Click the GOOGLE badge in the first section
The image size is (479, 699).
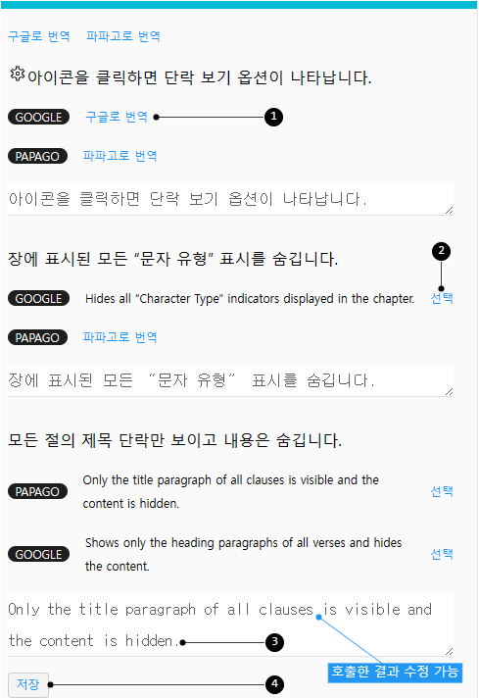39,118
